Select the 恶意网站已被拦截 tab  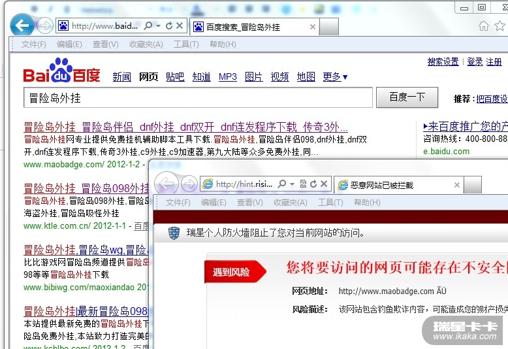[x=398, y=185]
